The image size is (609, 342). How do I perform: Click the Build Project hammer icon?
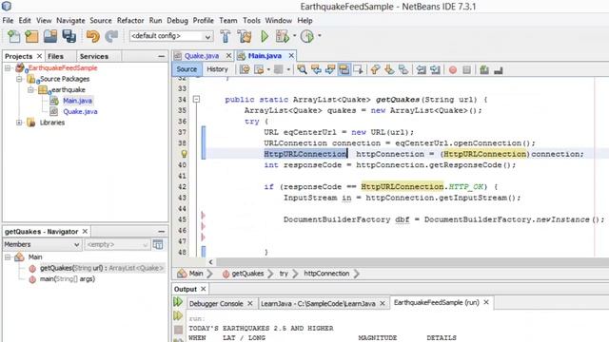point(226,36)
